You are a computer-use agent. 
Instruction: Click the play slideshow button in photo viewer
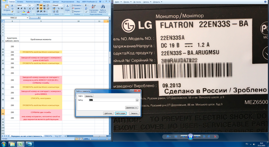tap(191, 137)
